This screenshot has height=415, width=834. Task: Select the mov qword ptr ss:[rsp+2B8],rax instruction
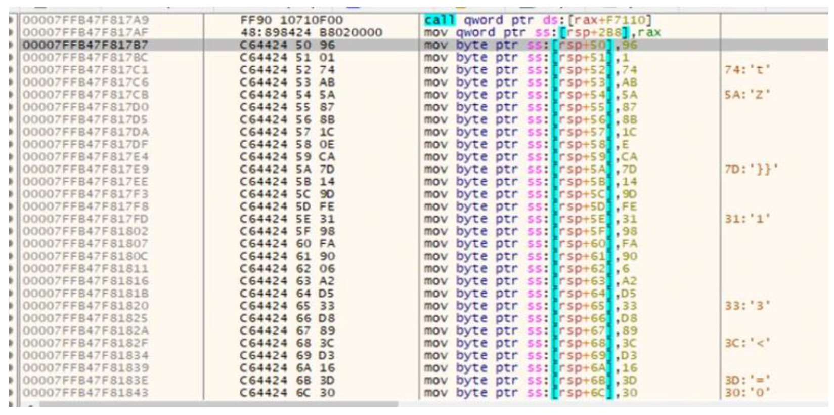[x=542, y=33]
